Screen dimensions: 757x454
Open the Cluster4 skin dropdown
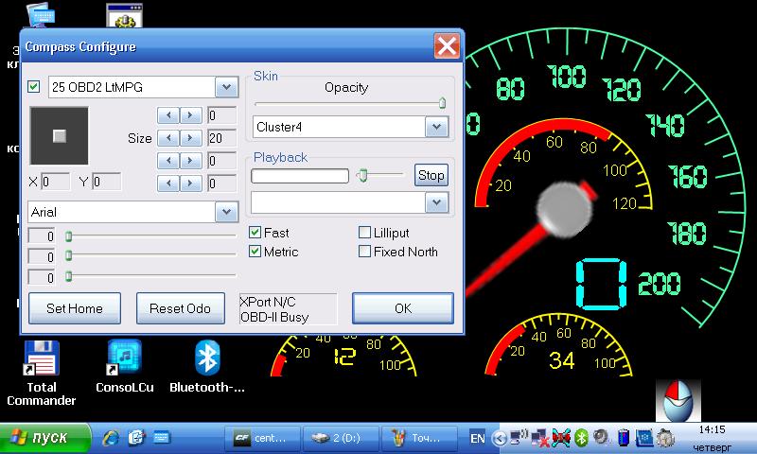(436, 127)
